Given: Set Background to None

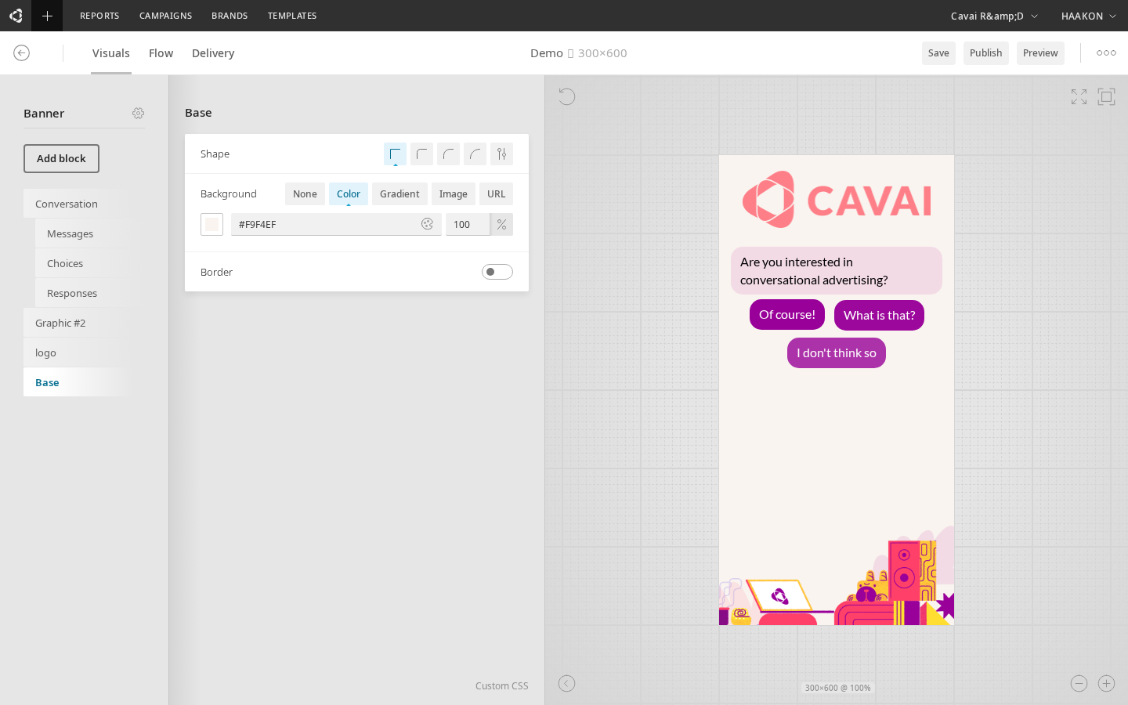Looking at the screenshot, I should (305, 193).
